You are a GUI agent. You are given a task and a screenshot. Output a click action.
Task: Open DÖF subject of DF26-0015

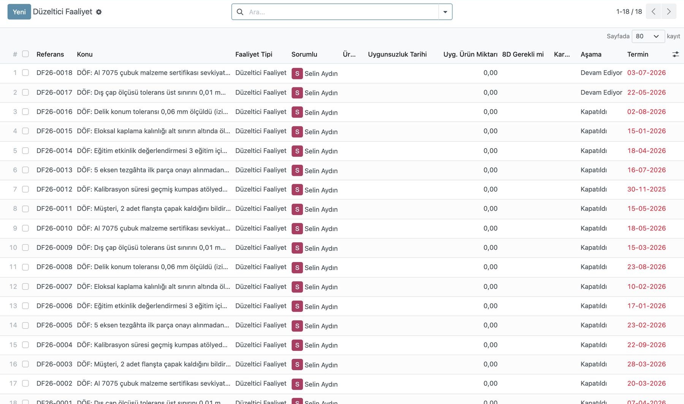pos(154,131)
